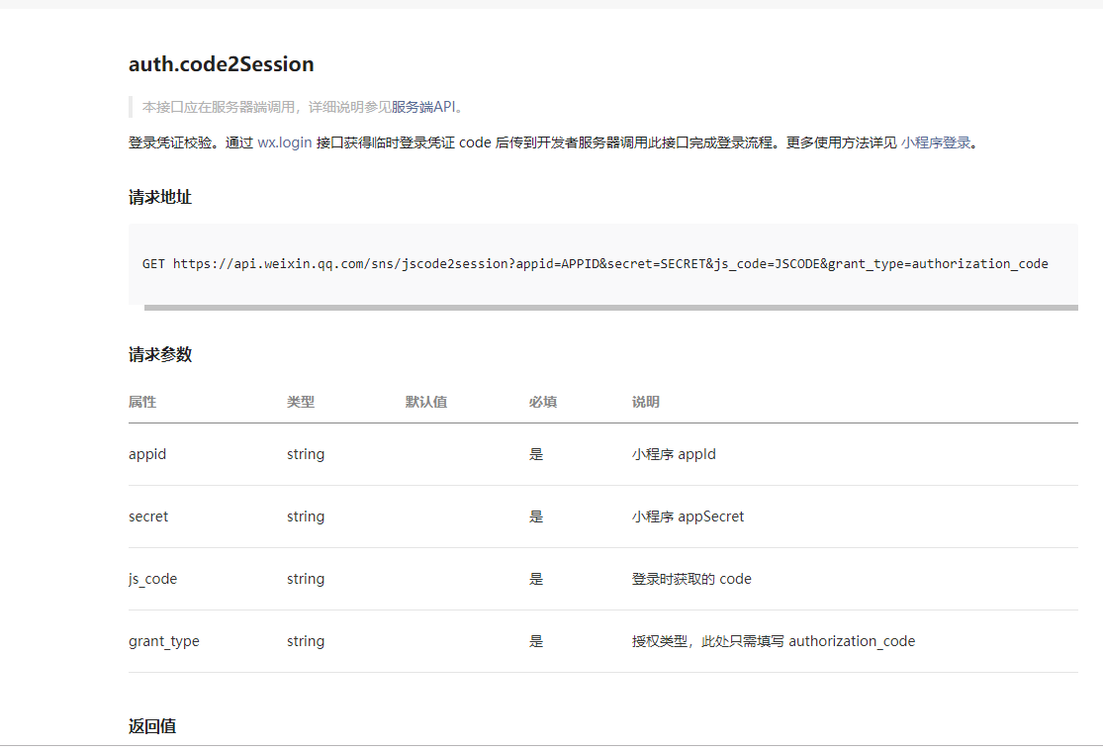Viewport: 1103px width, 751px height.
Task: Click the GET request URL code line
Action: (595, 264)
